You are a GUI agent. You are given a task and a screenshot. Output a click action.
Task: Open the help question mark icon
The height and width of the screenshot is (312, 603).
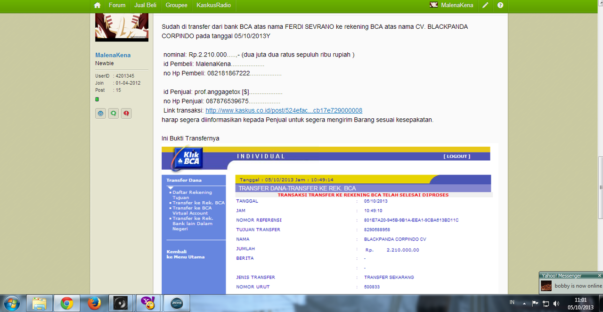tap(500, 5)
